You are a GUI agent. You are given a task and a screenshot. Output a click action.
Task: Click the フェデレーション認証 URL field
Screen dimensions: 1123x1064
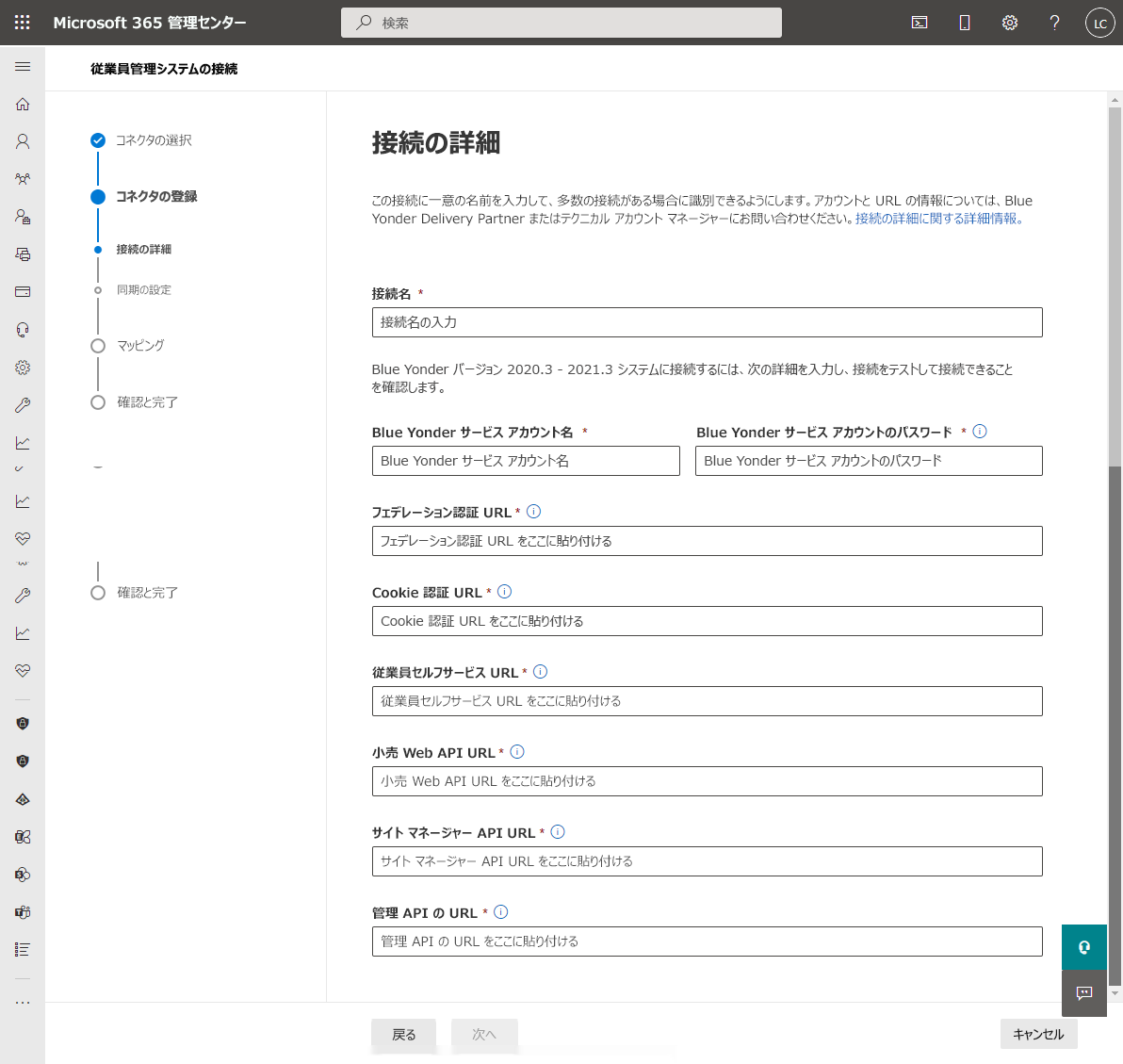coord(707,541)
